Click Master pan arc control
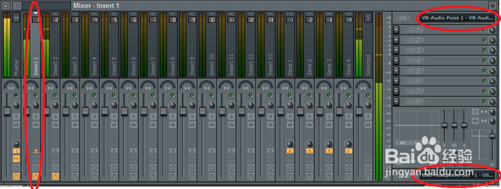The image size is (501, 189). pyautogui.click(x=12, y=85)
